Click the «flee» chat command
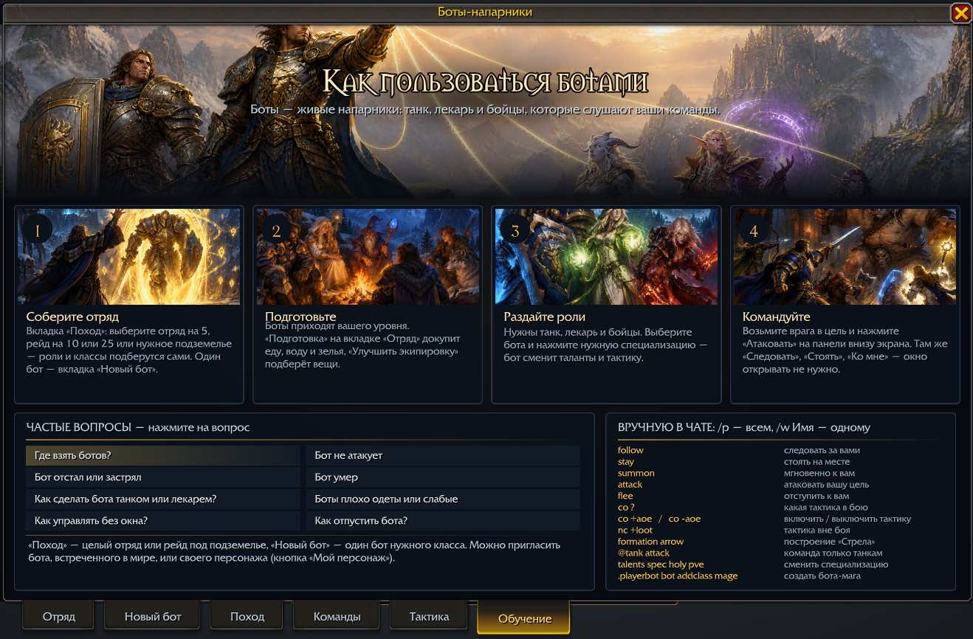This screenshot has height=639, width=973. click(x=625, y=496)
